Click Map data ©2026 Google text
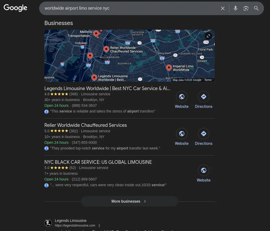This screenshot has width=270, height=231. [187, 80]
